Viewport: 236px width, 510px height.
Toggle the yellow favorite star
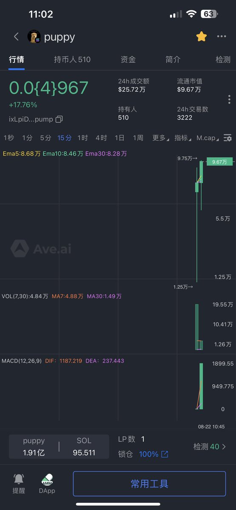point(202,37)
